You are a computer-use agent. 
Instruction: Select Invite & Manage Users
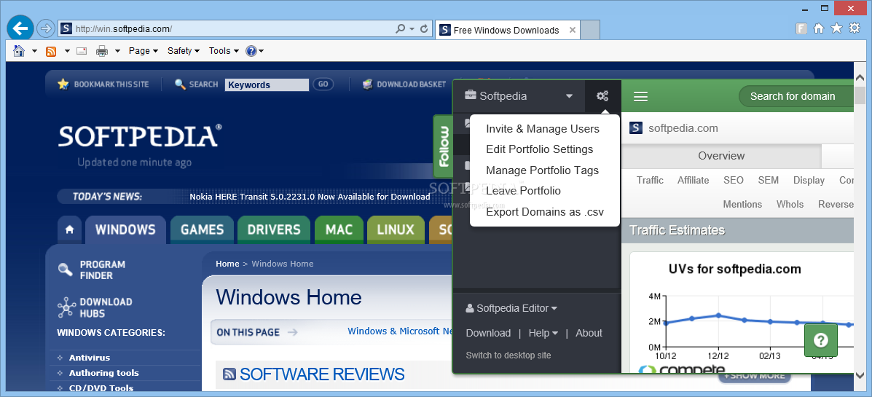click(543, 128)
